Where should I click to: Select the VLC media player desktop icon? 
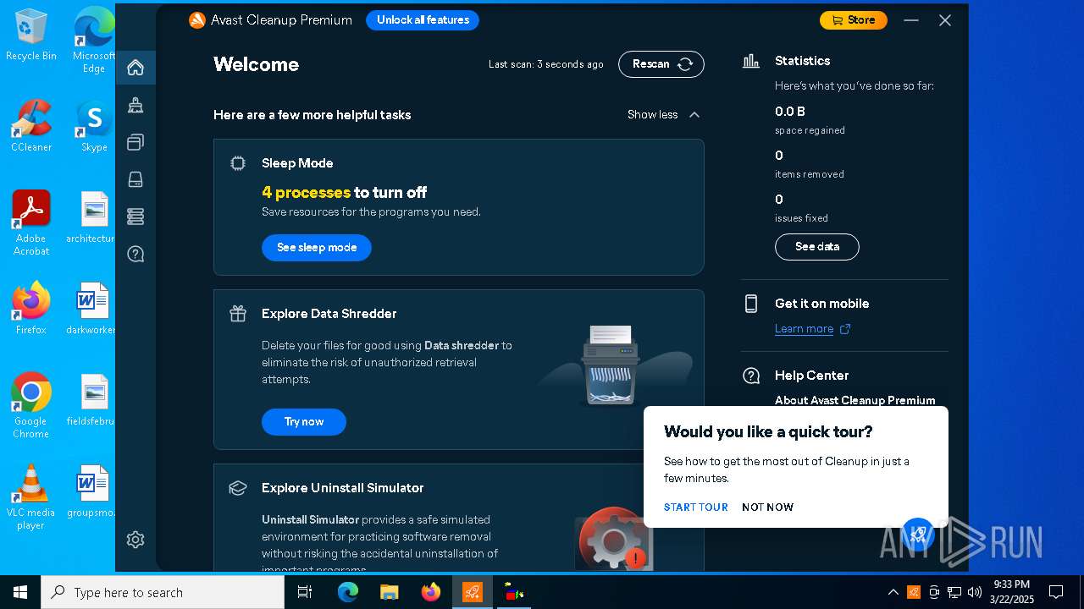click(x=31, y=497)
